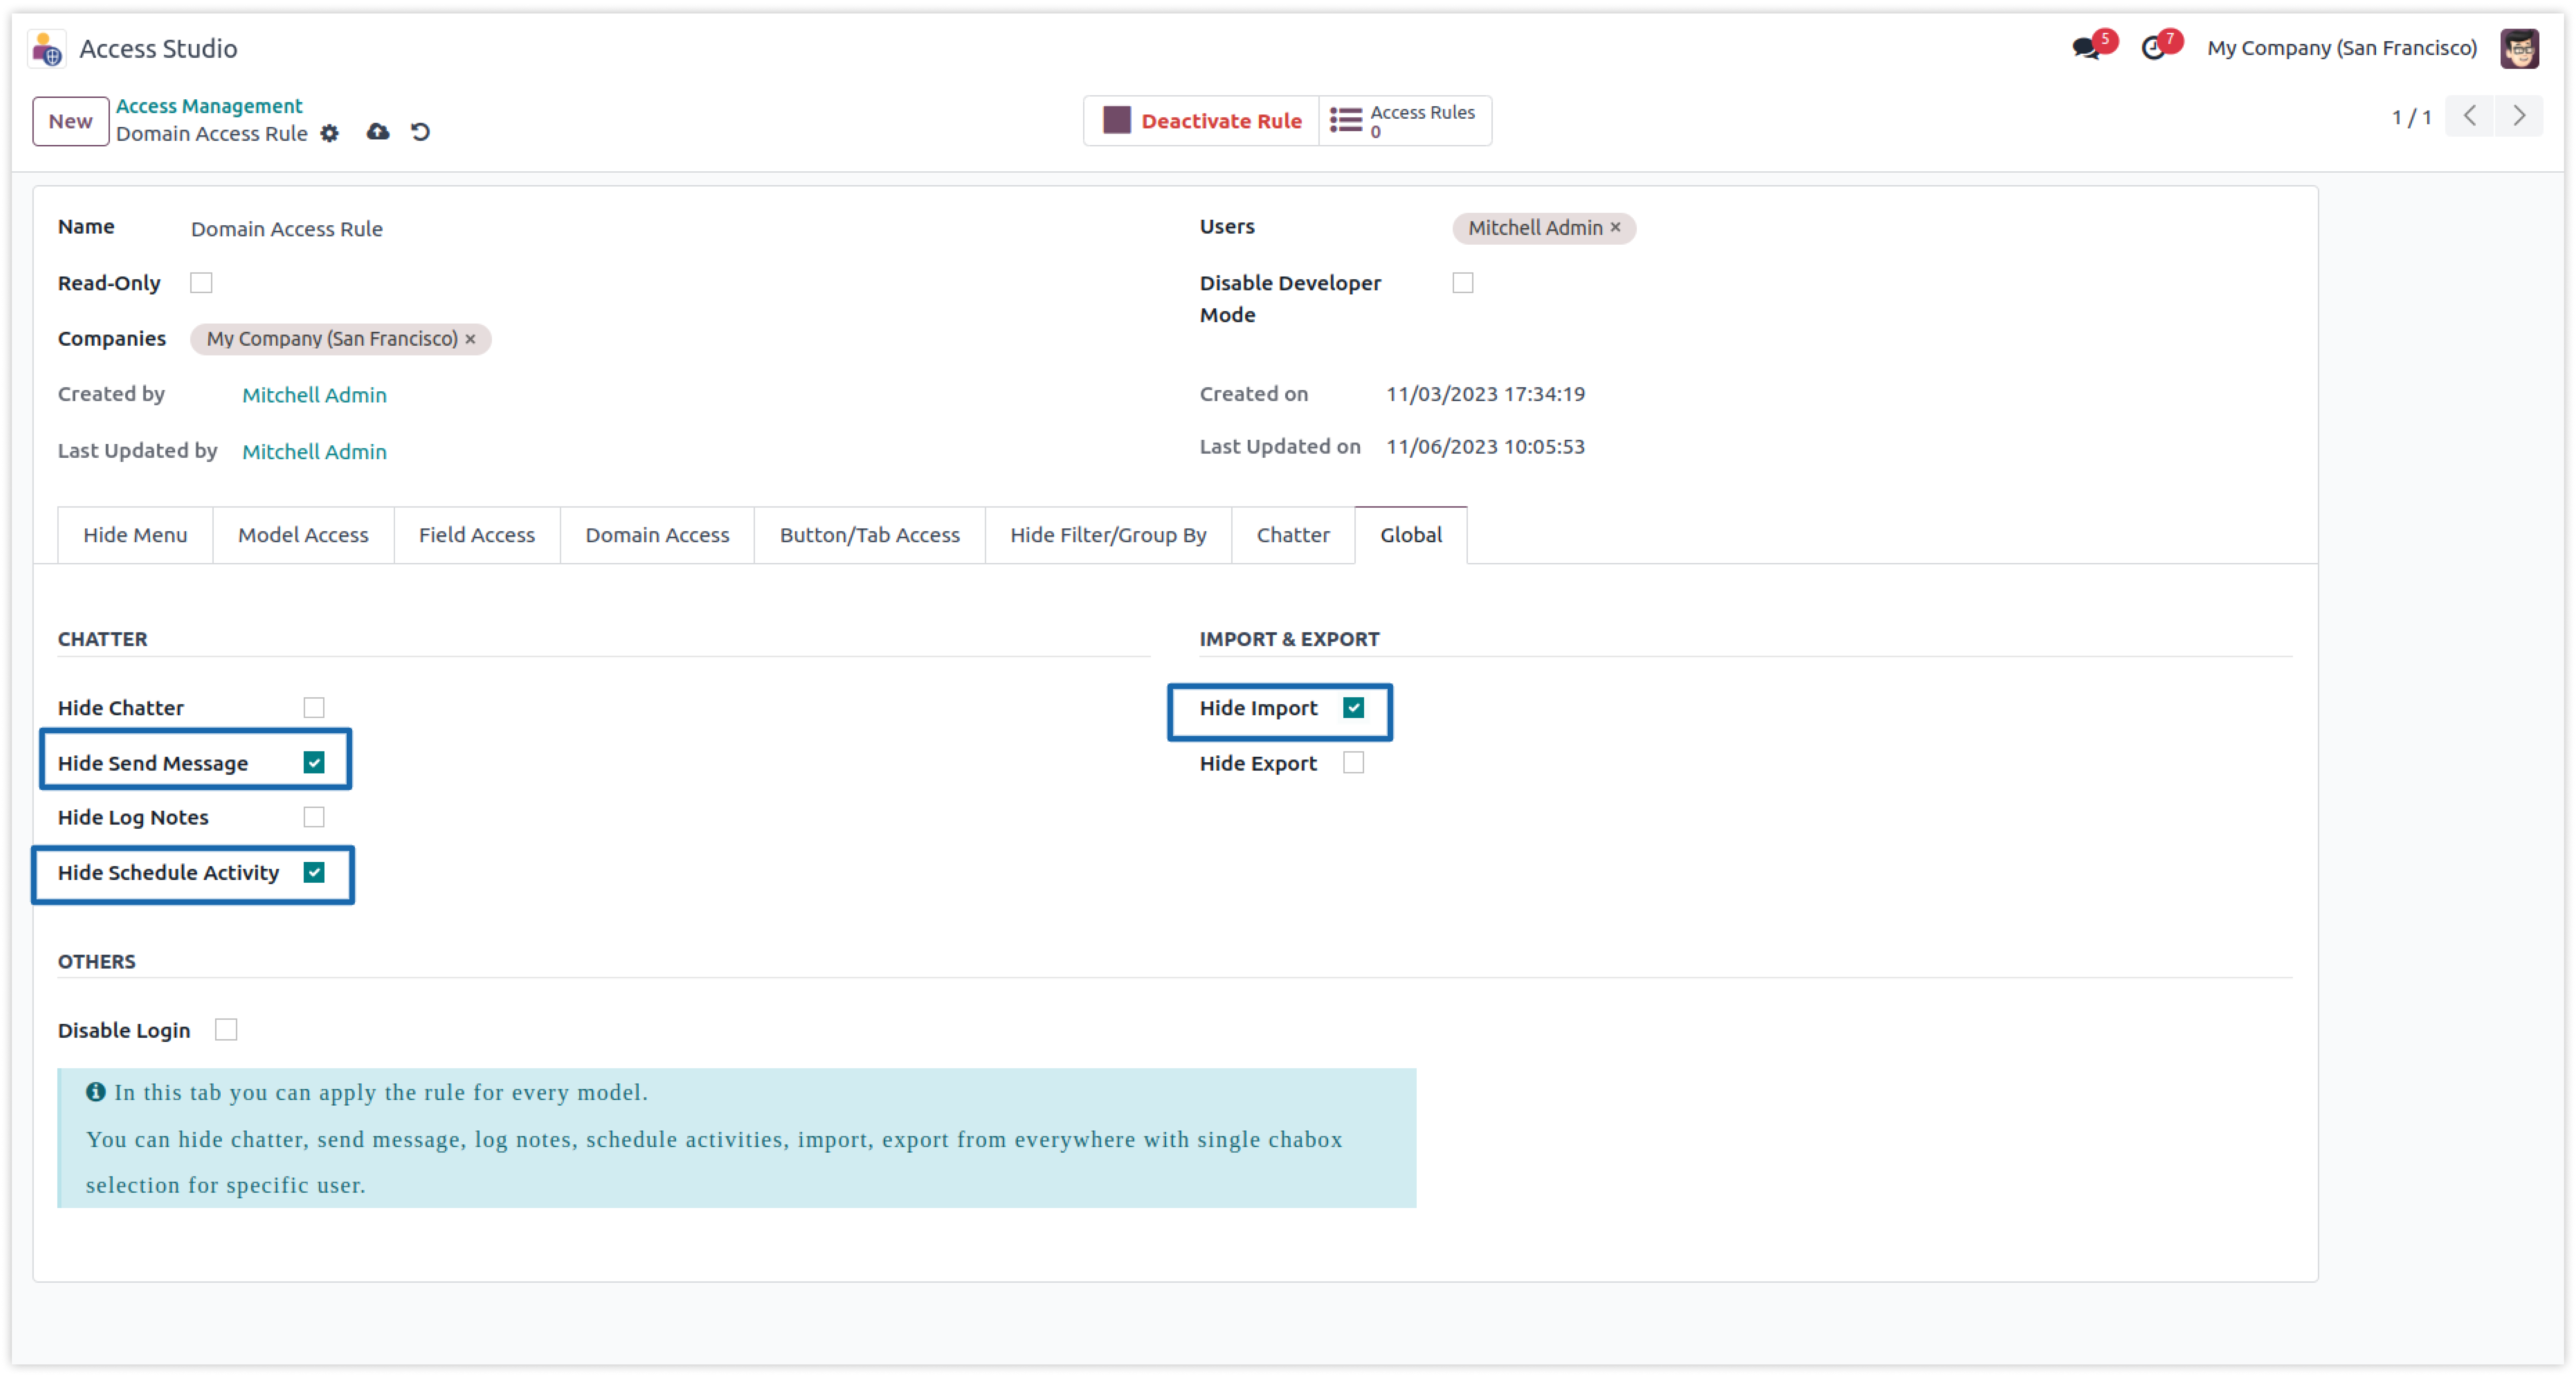This screenshot has height=1375, width=2576.
Task: Toggle the Disable Login checkbox
Action: (226, 1030)
